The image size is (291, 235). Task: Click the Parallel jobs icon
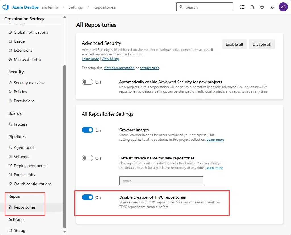click(10, 175)
